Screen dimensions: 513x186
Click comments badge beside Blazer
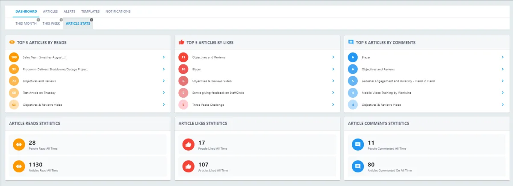353,57
